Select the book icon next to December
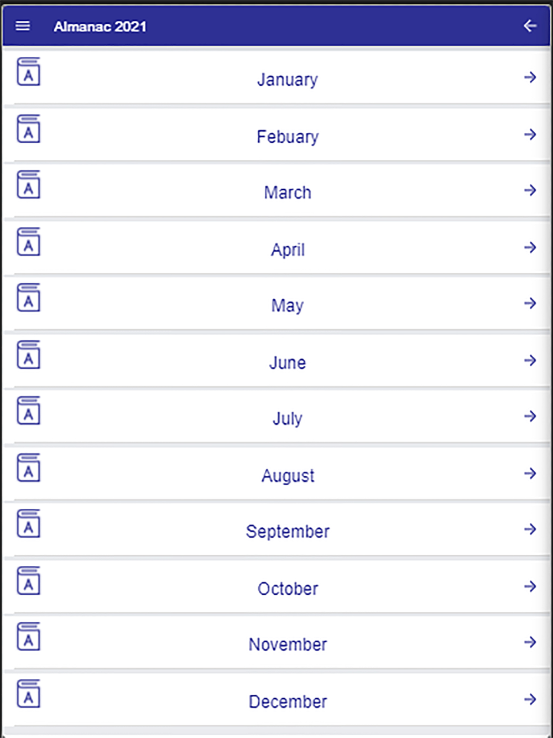 point(28,693)
